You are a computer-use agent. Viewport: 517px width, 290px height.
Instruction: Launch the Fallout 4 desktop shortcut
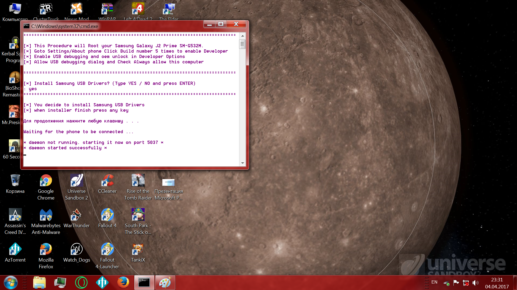(107, 218)
